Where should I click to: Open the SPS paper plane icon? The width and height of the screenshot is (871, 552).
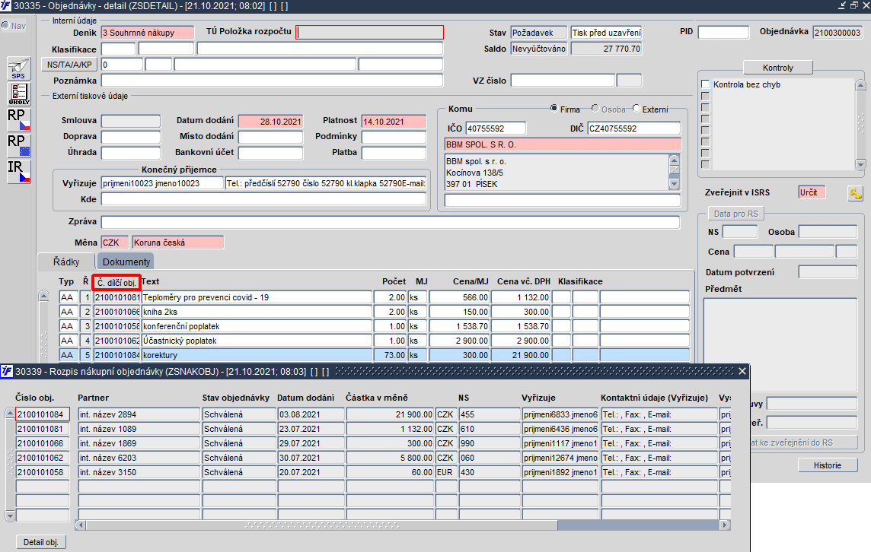18,68
